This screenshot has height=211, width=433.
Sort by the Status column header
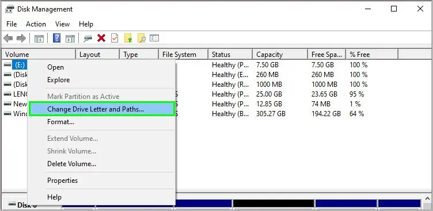230,55
